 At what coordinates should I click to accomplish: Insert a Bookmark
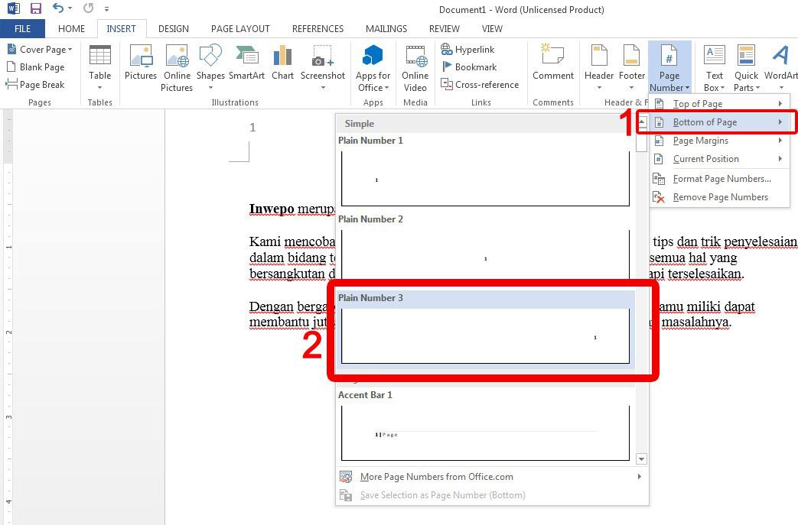coord(469,67)
